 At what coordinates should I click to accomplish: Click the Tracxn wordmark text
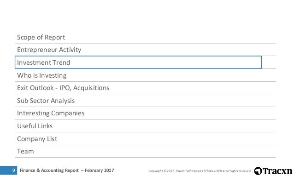point(277,171)
